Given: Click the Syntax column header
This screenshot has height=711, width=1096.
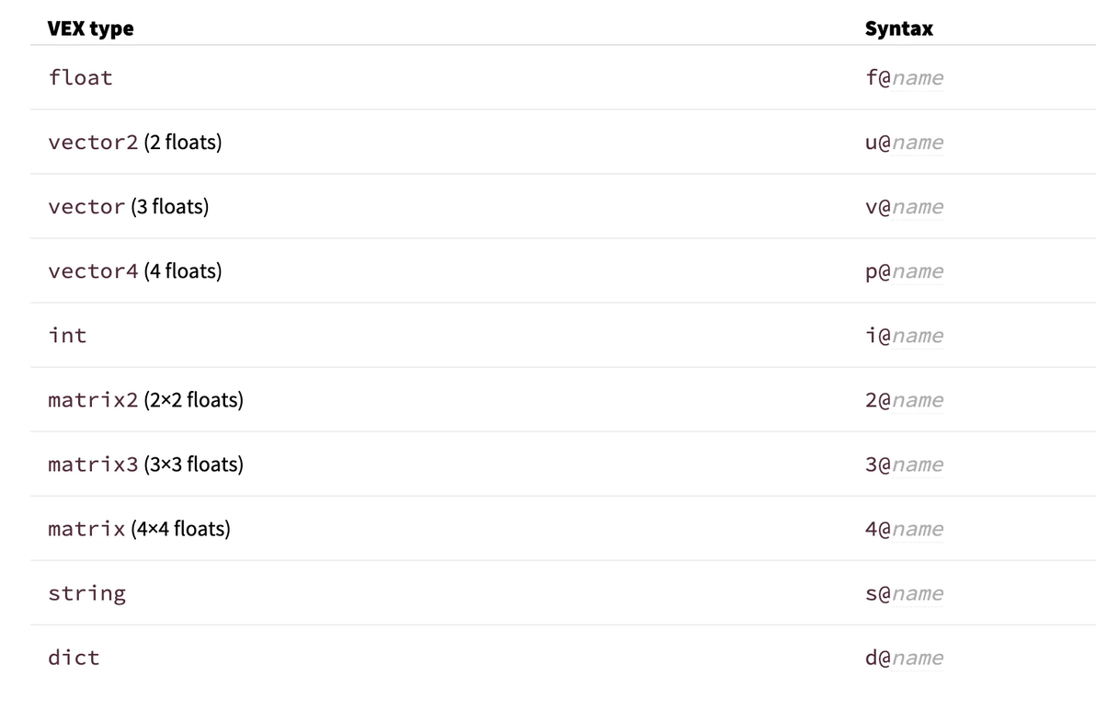Looking at the screenshot, I should (898, 29).
